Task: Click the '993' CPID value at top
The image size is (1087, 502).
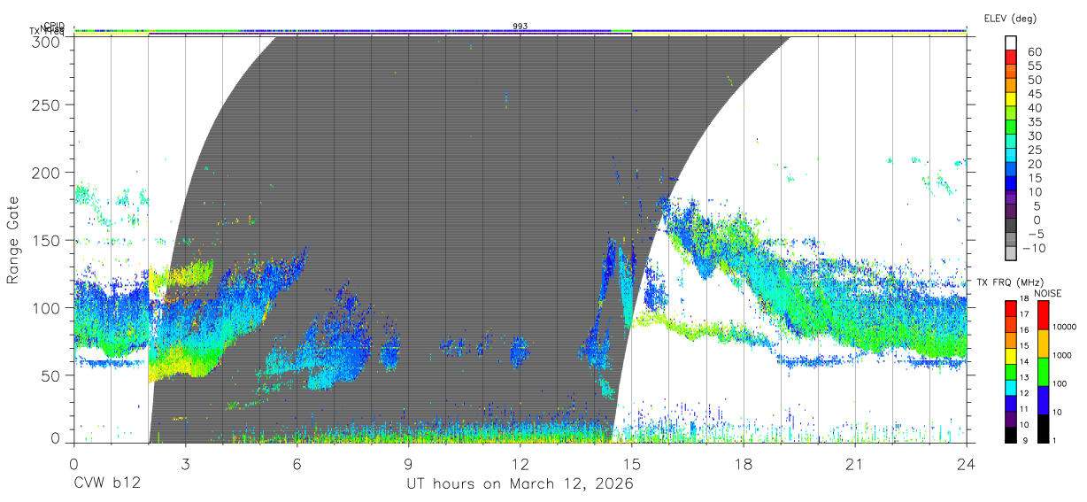Action: [520, 27]
